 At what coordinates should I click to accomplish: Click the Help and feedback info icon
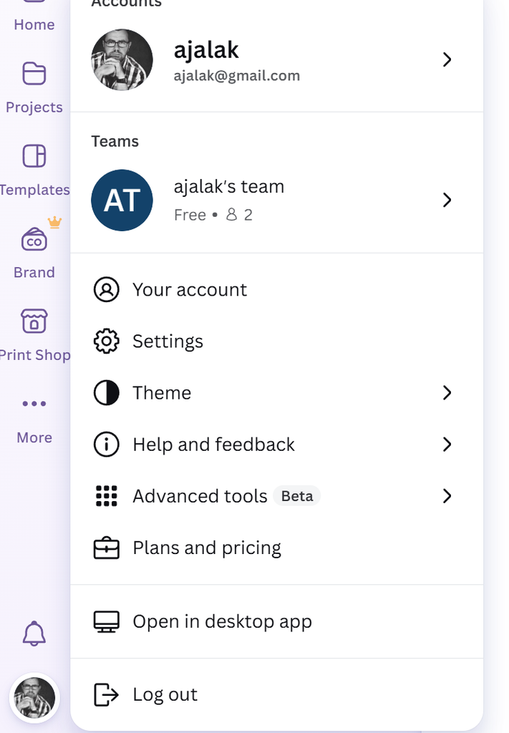pos(107,444)
